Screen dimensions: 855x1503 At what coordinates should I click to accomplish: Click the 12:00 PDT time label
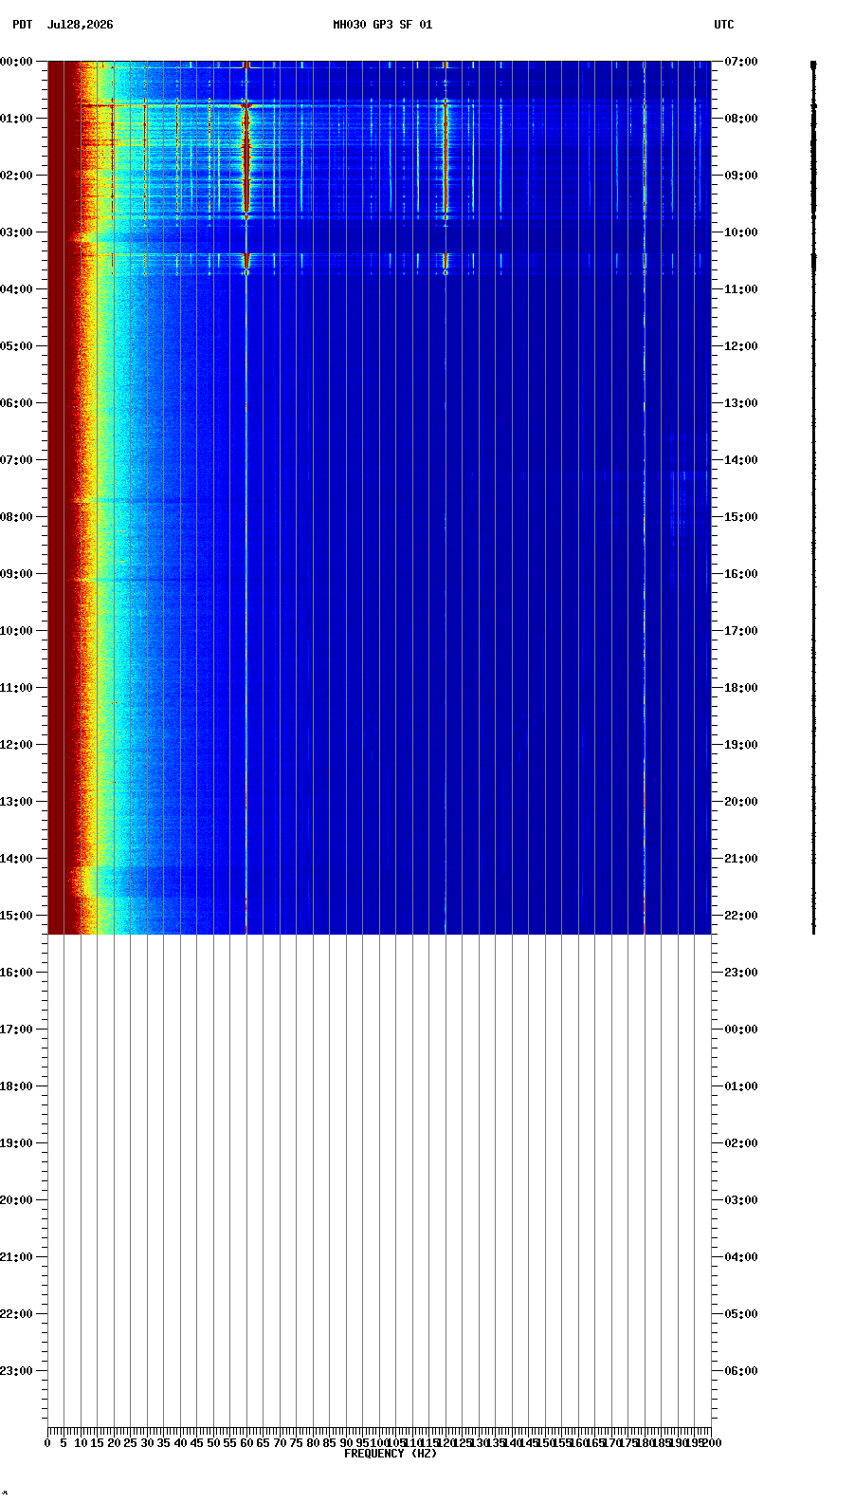(16, 745)
